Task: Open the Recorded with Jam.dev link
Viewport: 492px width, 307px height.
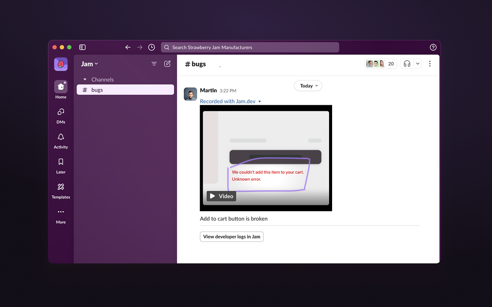Action: 228,102
